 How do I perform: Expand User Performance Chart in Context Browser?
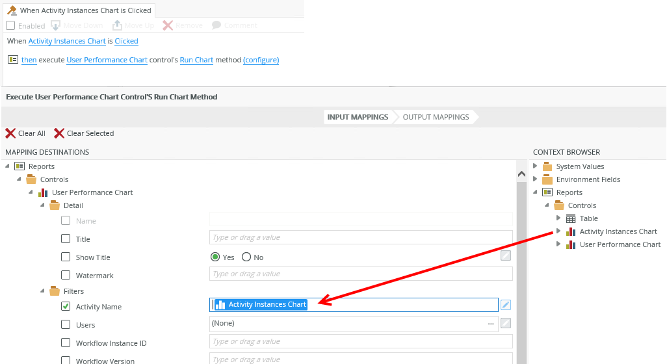[x=558, y=244]
